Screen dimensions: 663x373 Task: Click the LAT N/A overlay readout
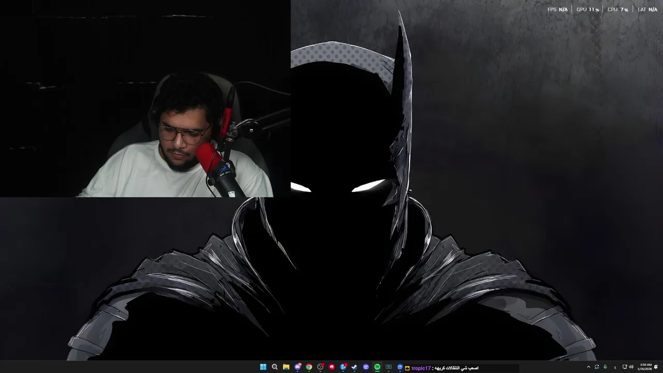click(647, 9)
